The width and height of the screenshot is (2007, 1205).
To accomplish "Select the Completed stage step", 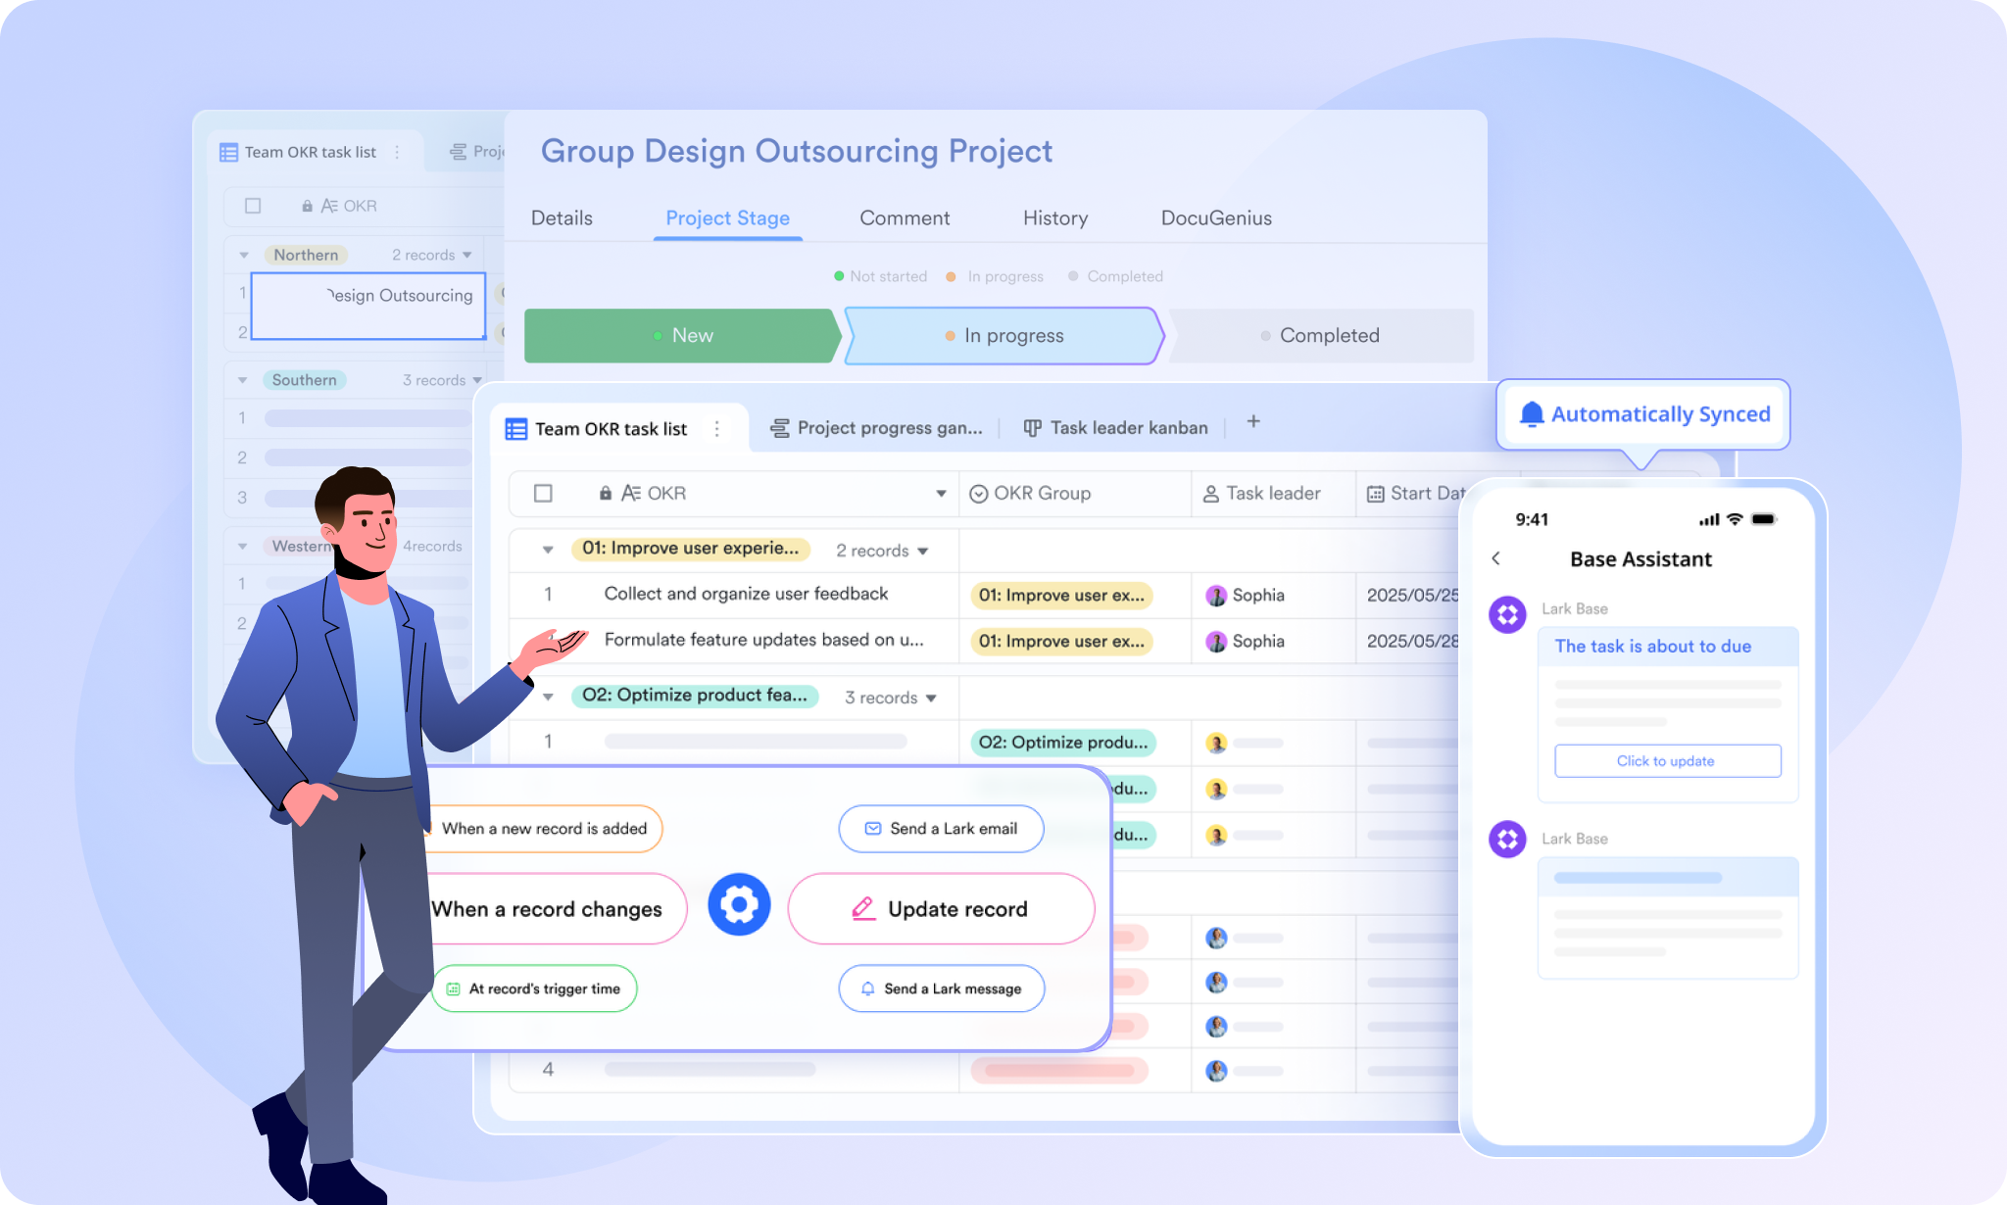I will (x=1321, y=335).
